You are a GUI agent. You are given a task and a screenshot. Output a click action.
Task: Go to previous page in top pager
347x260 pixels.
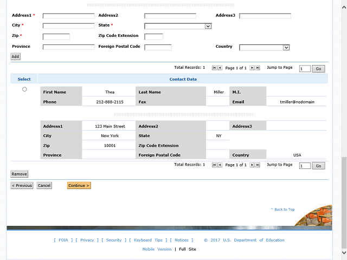(x=220, y=68)
